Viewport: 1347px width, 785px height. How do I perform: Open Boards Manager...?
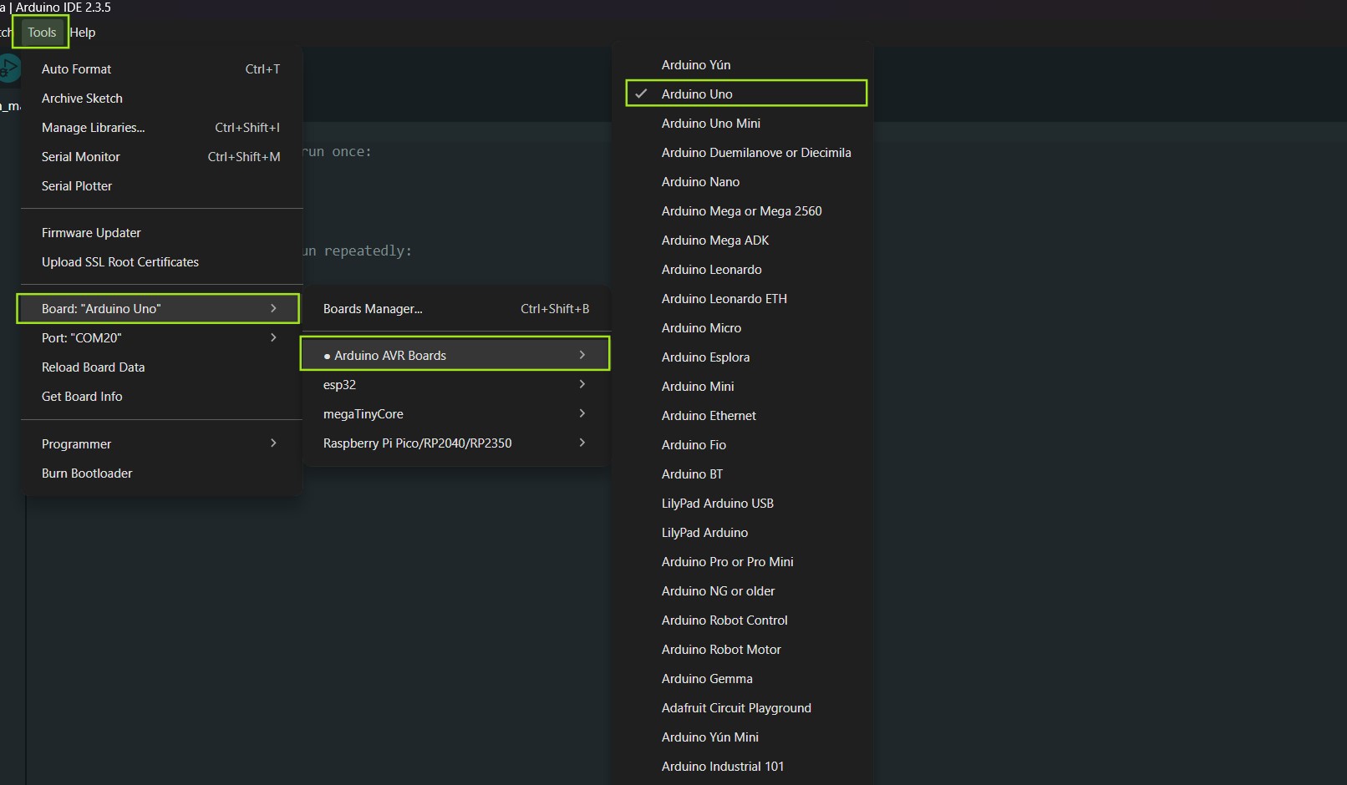click(456, 309)
